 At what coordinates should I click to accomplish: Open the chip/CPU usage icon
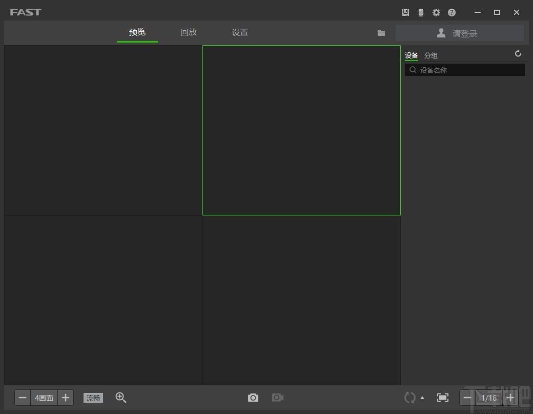(x=421, y=13)
